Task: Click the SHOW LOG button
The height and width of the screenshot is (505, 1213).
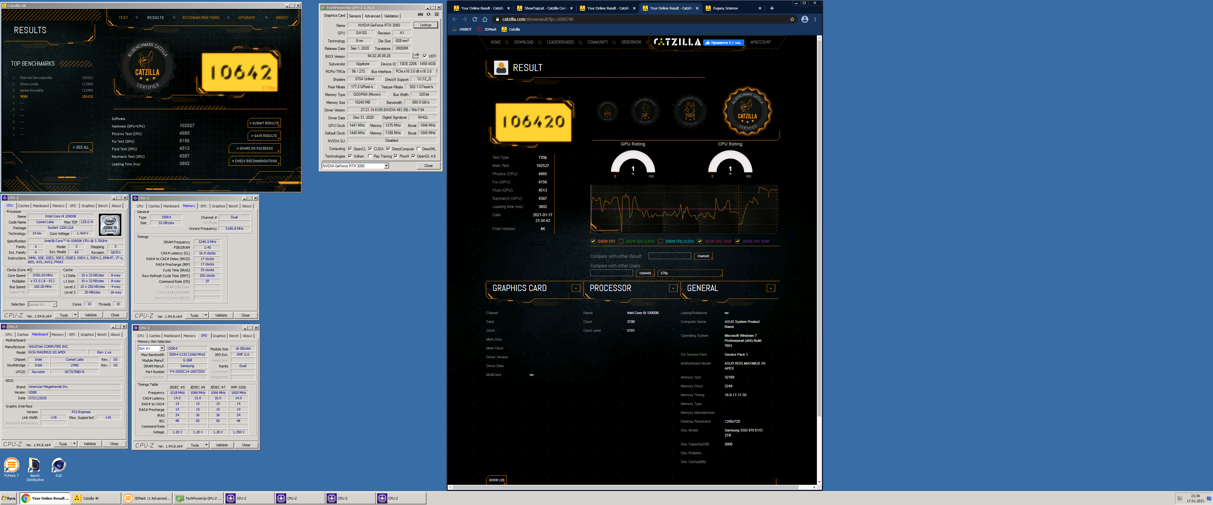Action: pos(496,480)
